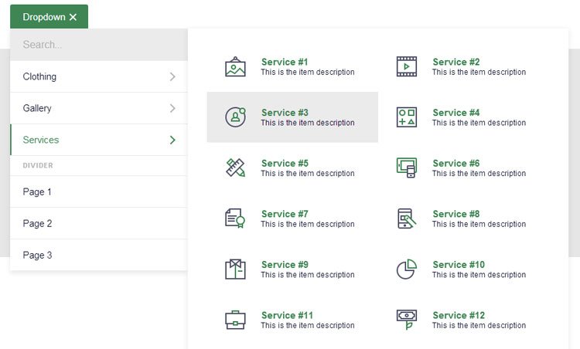580x349 pixels.
Task: Open the Service #10 title link
Action: pos(459,264)
